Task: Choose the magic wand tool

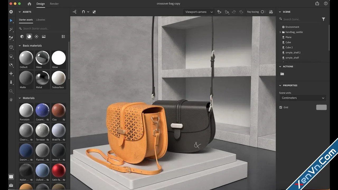Action: coord(11,30)
